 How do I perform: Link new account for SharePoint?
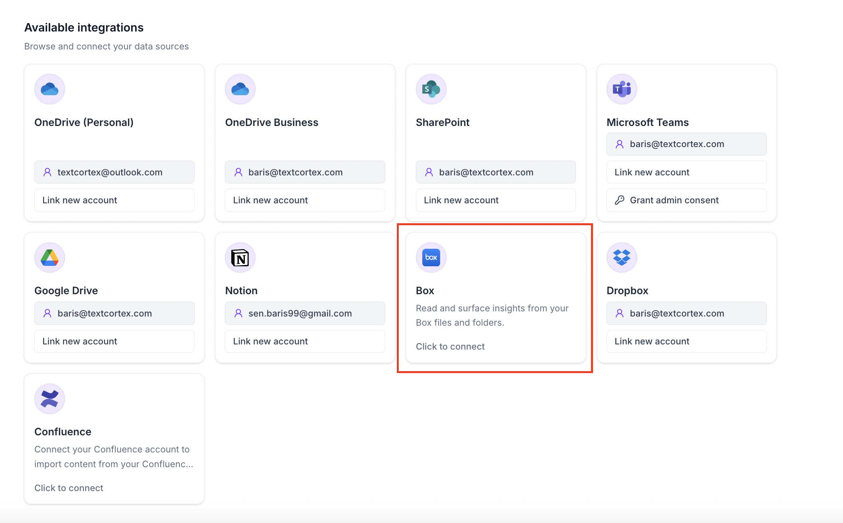[496, 200]
